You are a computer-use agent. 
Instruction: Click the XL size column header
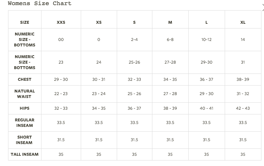[243, 22]
